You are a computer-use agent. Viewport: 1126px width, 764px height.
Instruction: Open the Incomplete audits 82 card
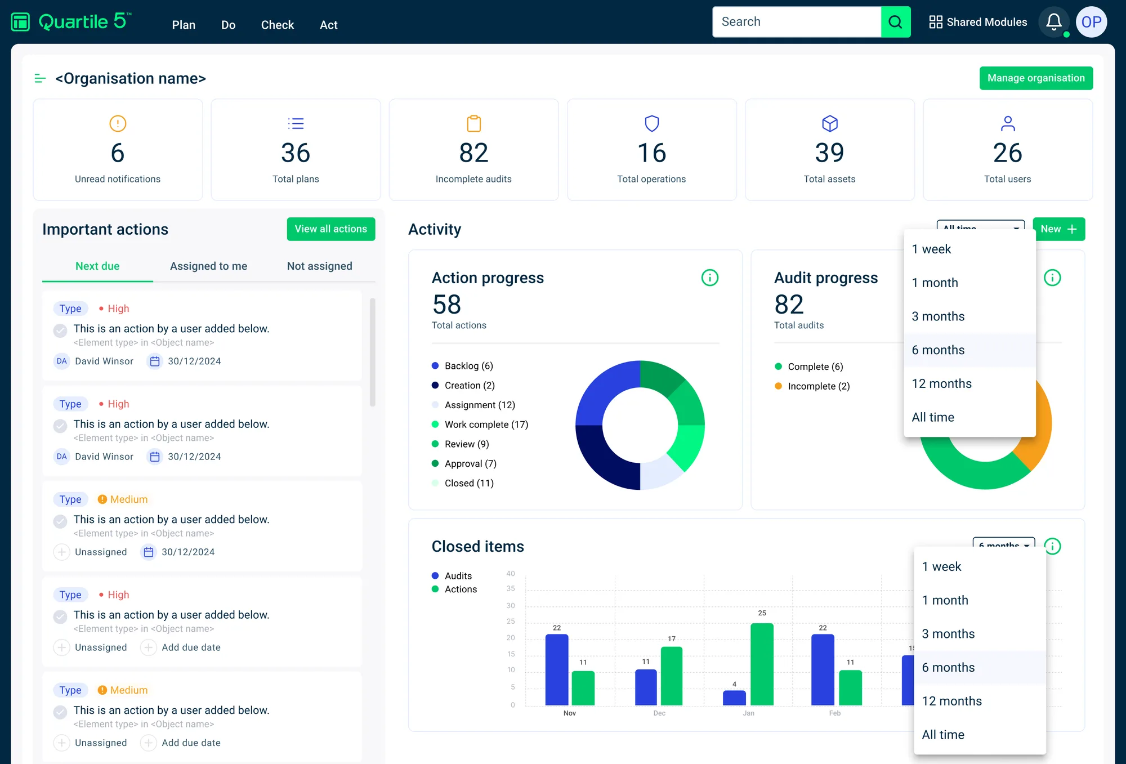coord(473,150)
